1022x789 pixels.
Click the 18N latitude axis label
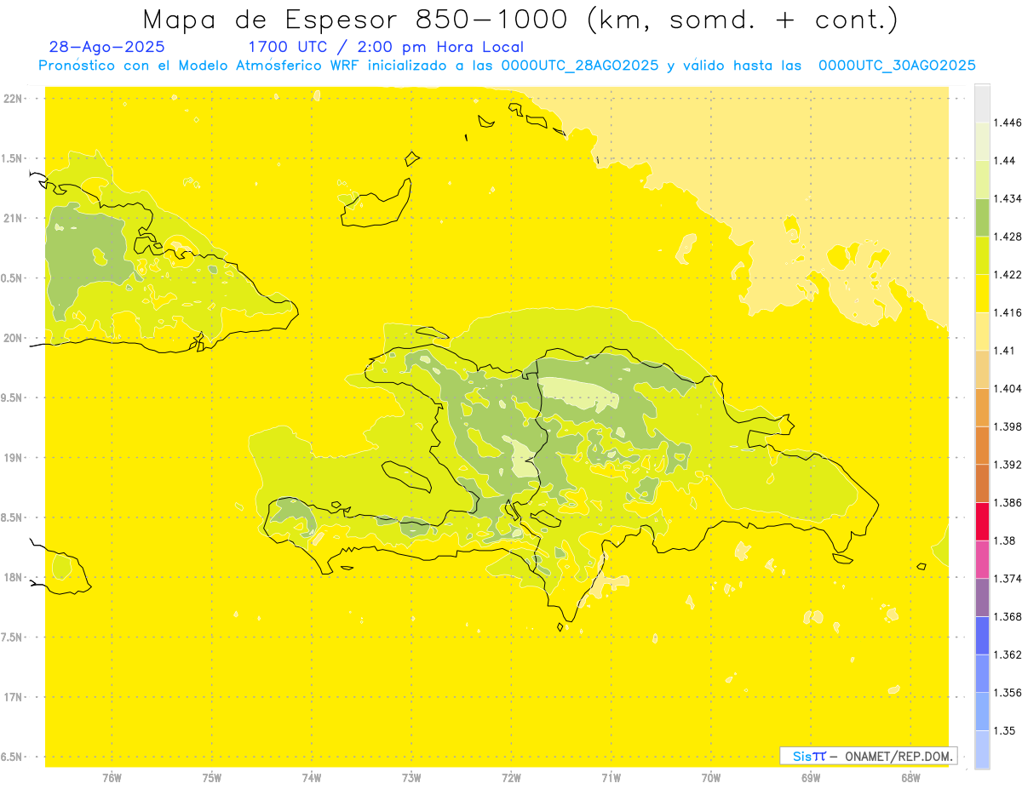[14, 577]
